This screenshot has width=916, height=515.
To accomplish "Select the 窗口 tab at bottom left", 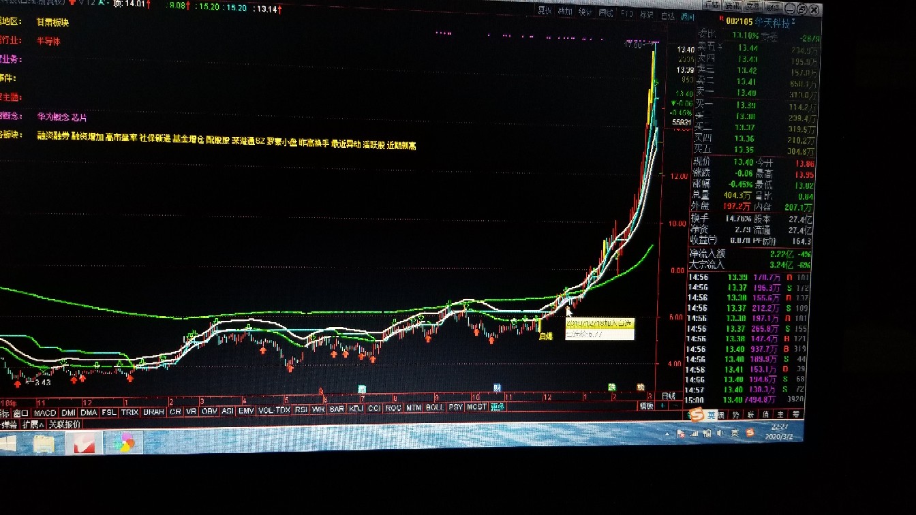I will click(x=21, y=413).
